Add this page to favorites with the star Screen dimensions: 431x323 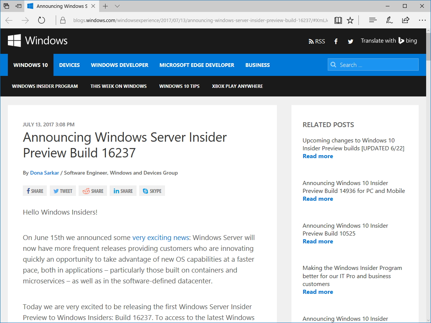pos(350,20)
